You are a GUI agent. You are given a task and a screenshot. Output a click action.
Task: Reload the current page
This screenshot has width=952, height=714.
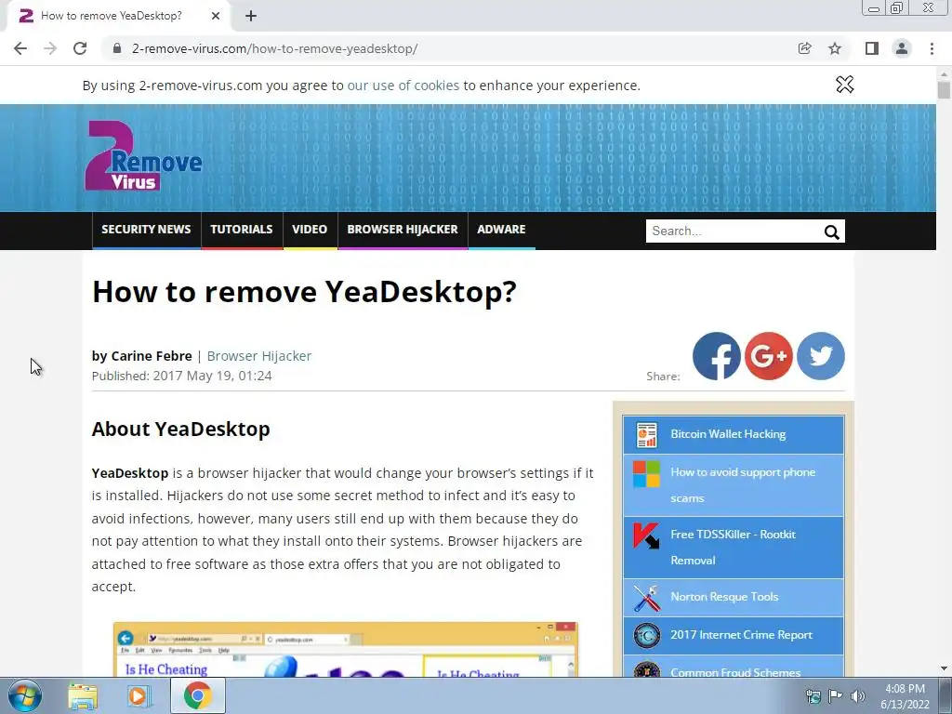pos(80,48)
